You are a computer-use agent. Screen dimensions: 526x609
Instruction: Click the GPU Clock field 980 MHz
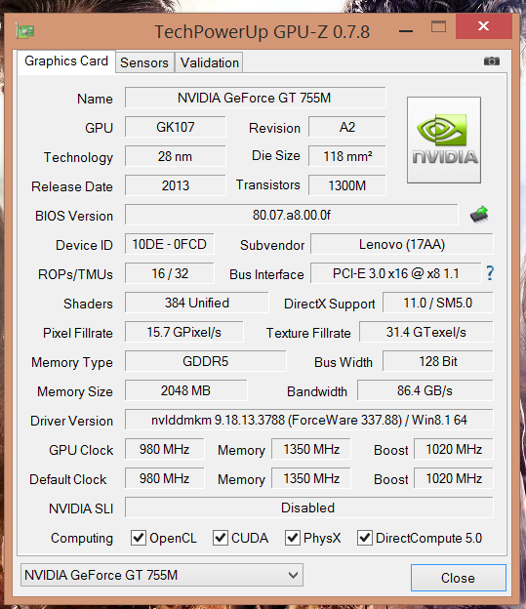(164, 449)
